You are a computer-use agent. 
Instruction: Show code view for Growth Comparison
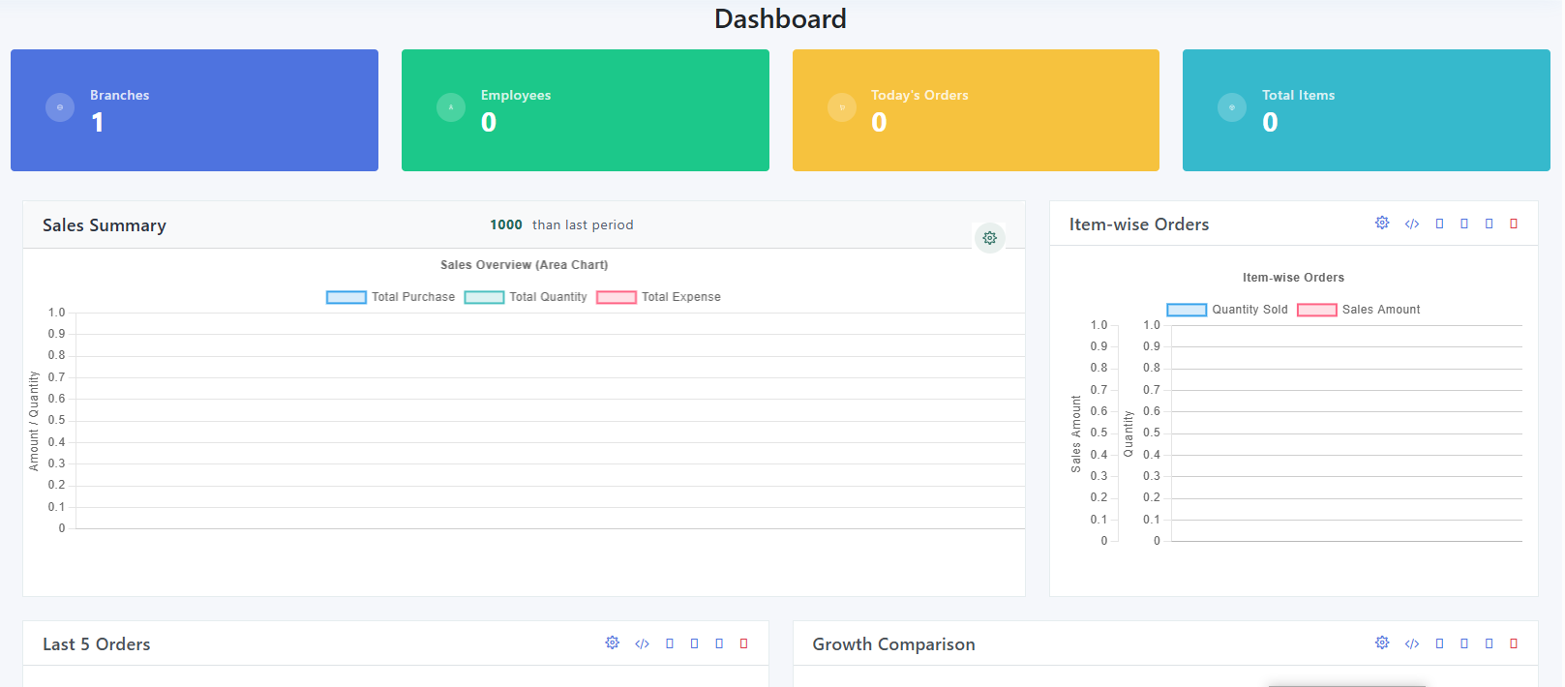1412,643
